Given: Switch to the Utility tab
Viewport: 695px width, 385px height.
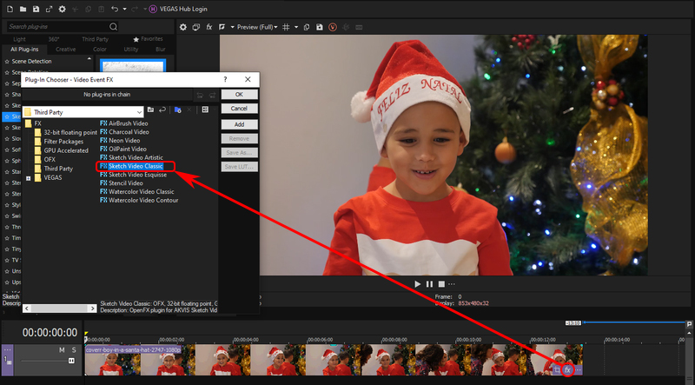Looking at the screenshot, I should pos(131,50).
